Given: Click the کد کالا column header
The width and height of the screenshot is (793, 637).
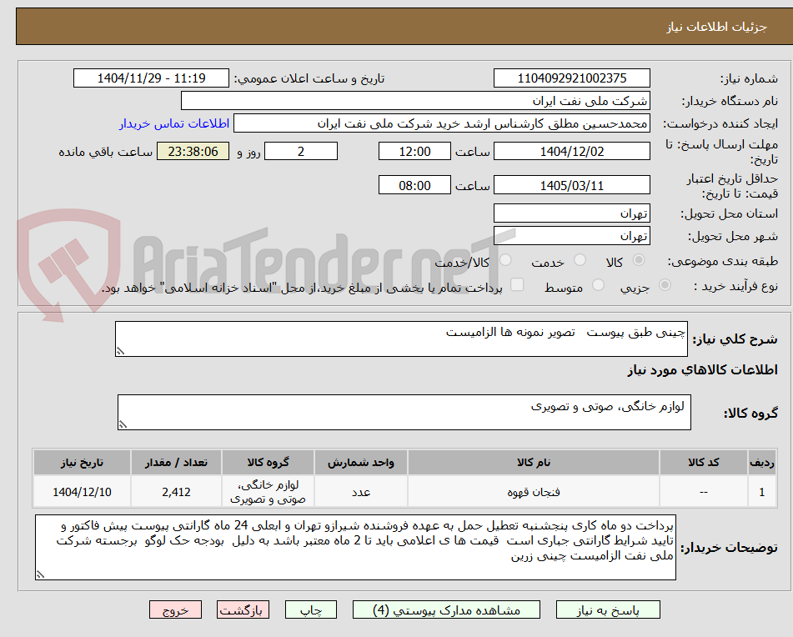Looking at the screenshot, I should click(704, 462).
